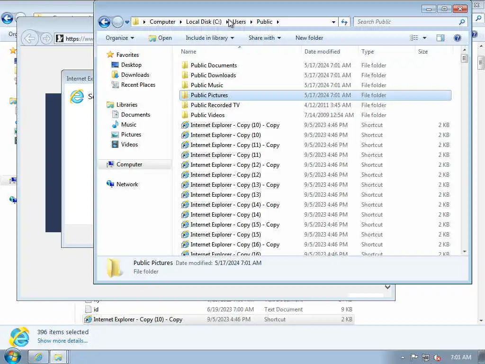Image resolution: width=485 pixels, height=364 pixels.
Task: Click the Internet Explorer taskbar icon
Action: [x=38, y=357]
